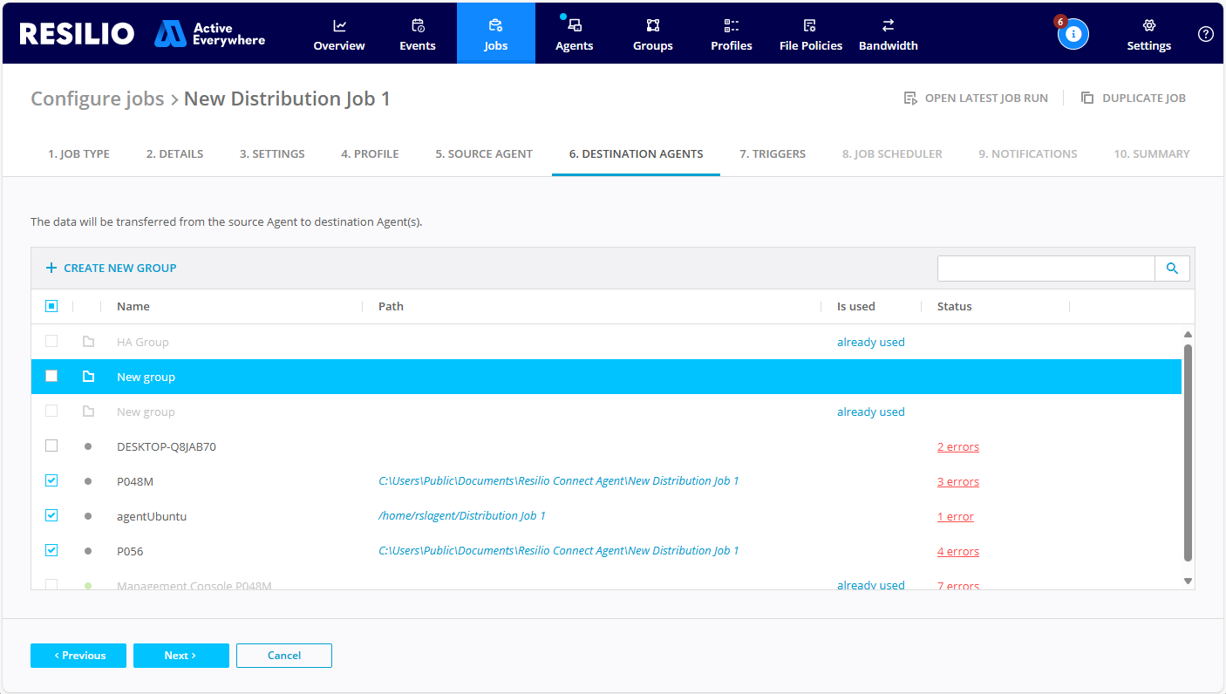Switch to the Triggers tab
The height and width of the screenshot is (694, 1226).
click(x=773, y=153)
